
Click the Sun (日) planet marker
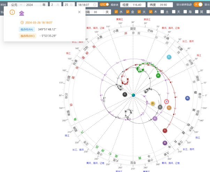[x=153, y=103]
